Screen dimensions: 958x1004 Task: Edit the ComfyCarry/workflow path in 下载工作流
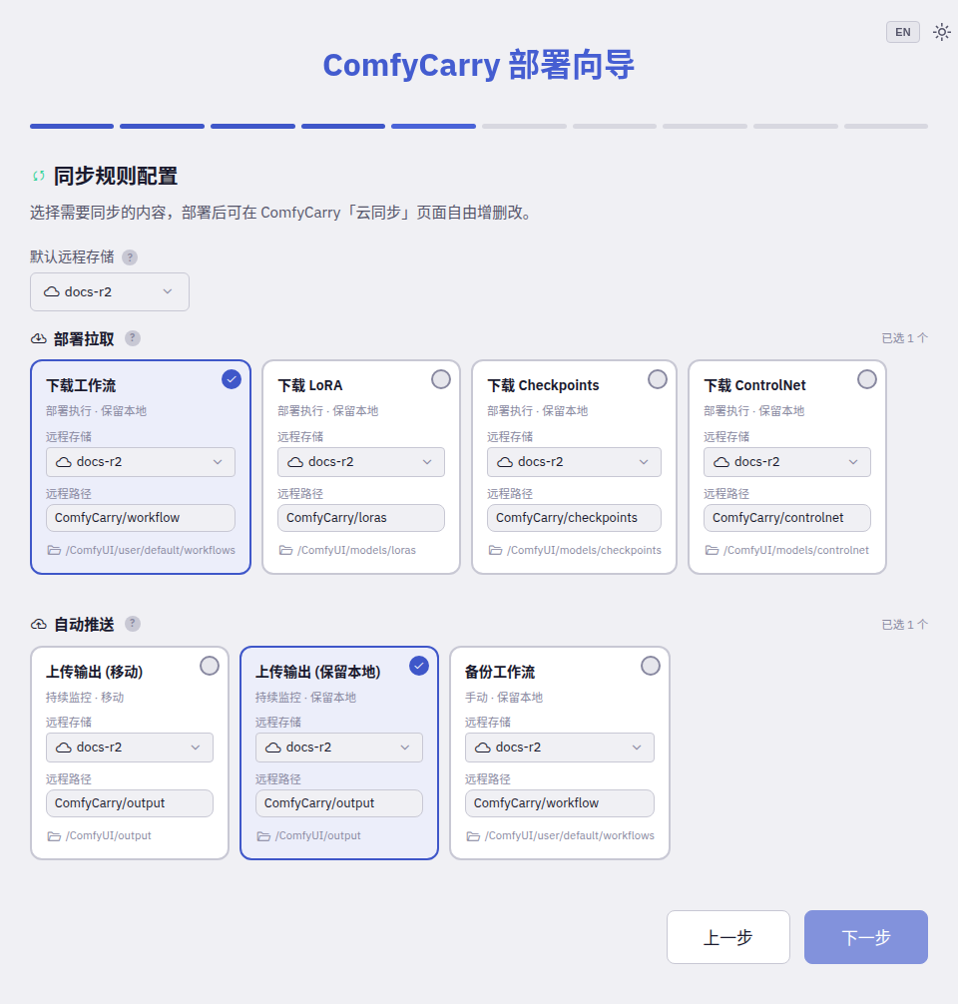pos(141,518)
